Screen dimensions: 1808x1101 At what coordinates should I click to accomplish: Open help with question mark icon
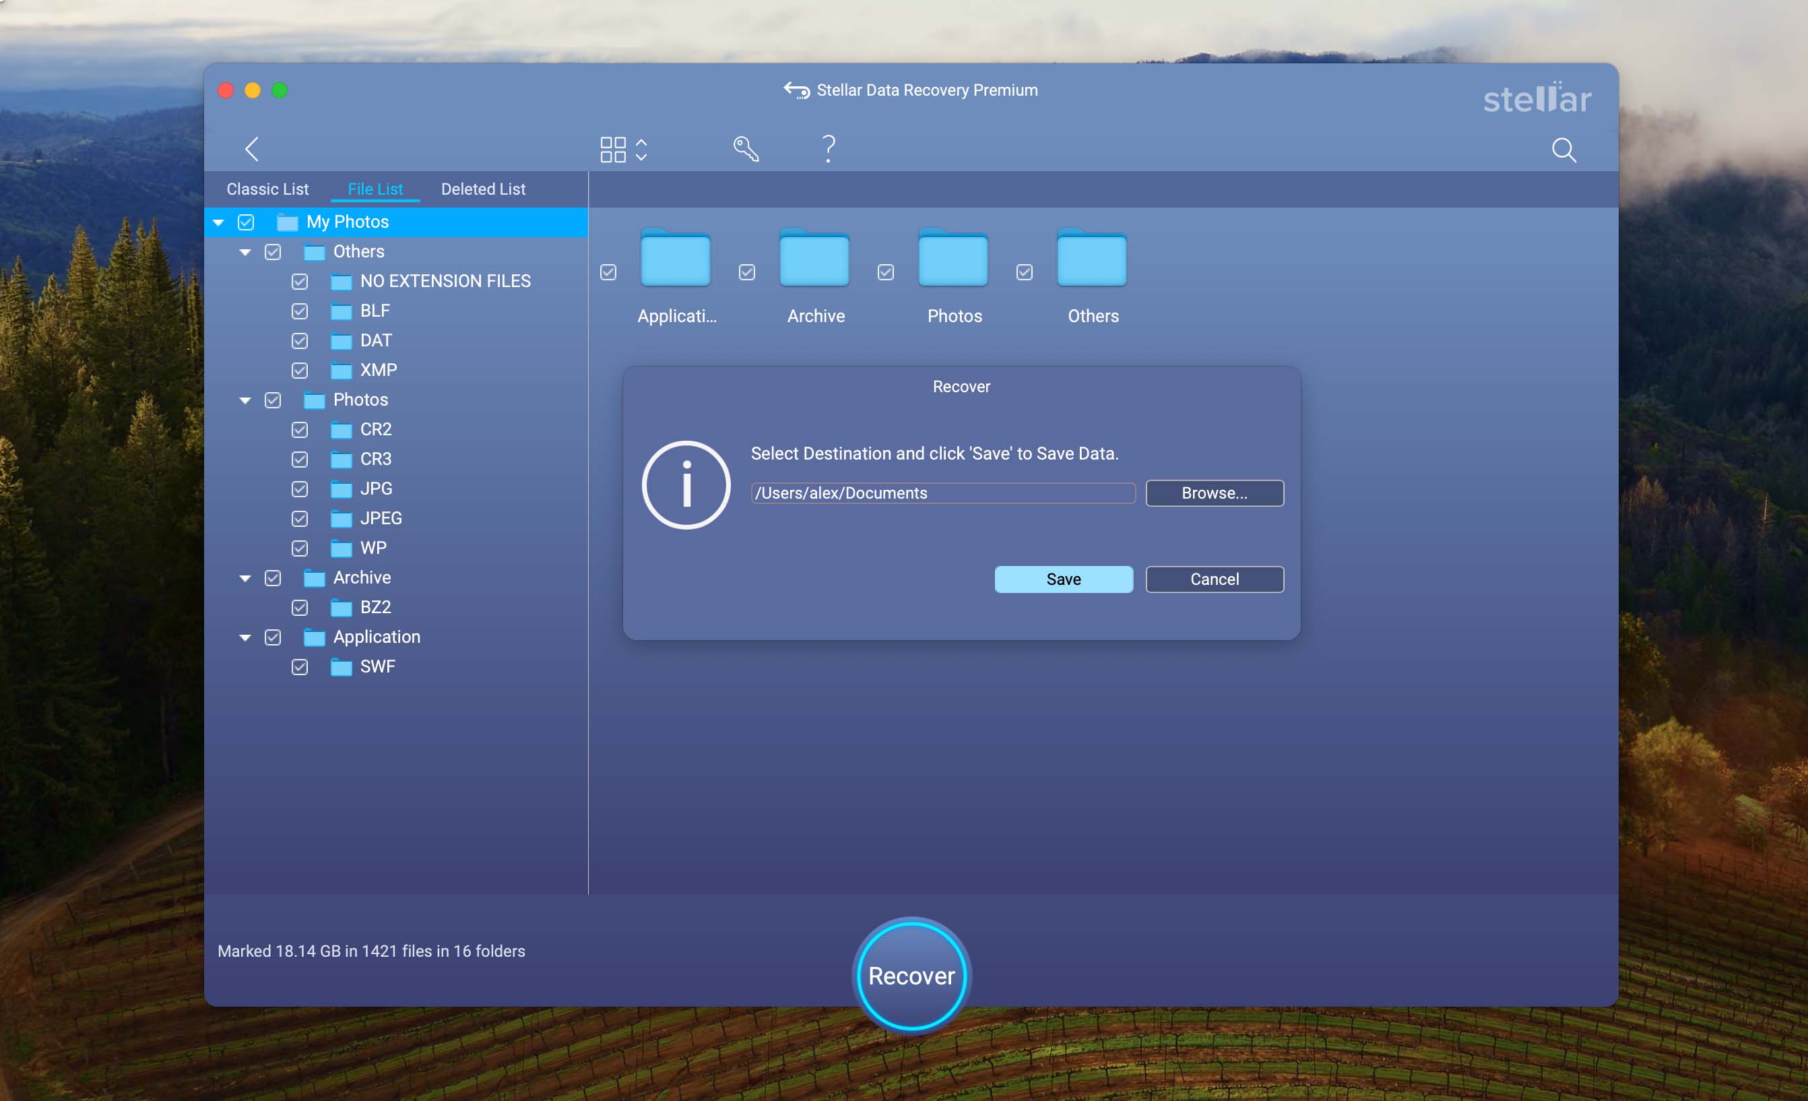click(x=829, y=149)
